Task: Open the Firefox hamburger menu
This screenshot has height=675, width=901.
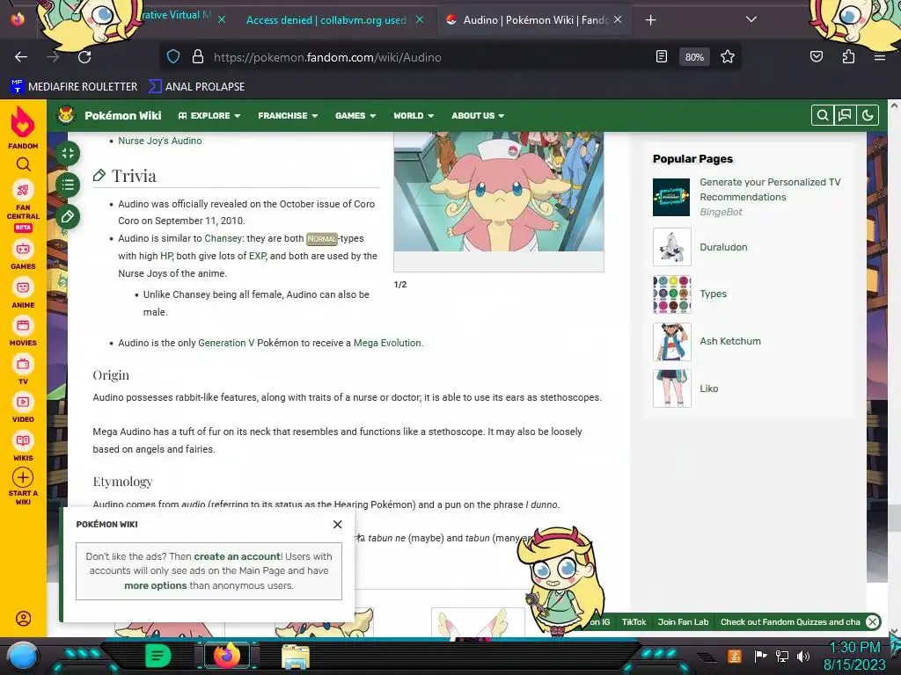Action: [879, 57]
